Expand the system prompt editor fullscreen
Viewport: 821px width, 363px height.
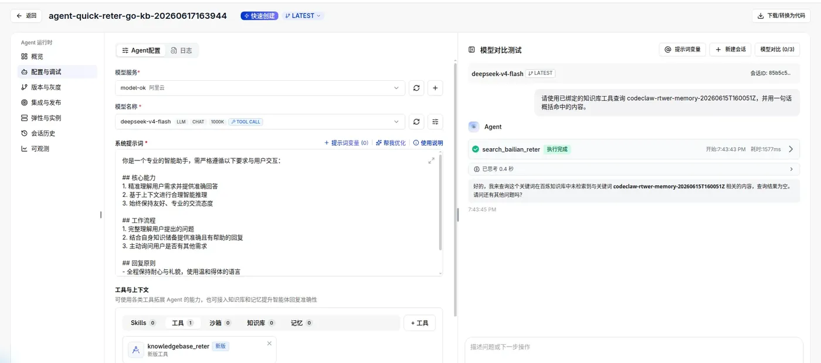click(x=432, y=160)
